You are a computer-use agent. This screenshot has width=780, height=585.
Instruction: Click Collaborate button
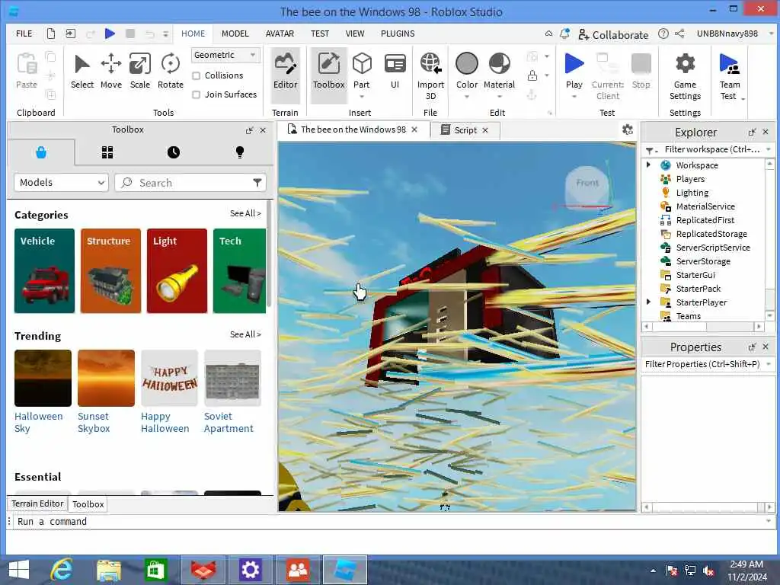[613, 34]
